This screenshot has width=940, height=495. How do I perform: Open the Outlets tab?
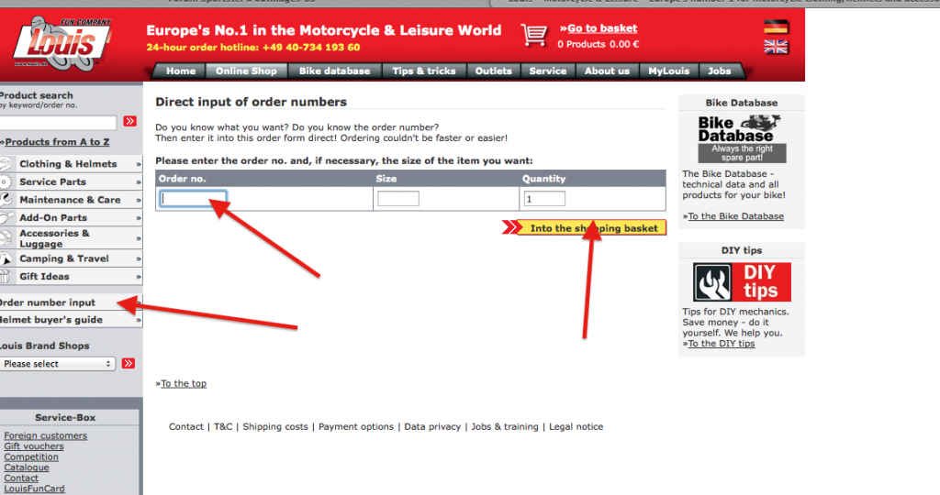coord(493,71)
